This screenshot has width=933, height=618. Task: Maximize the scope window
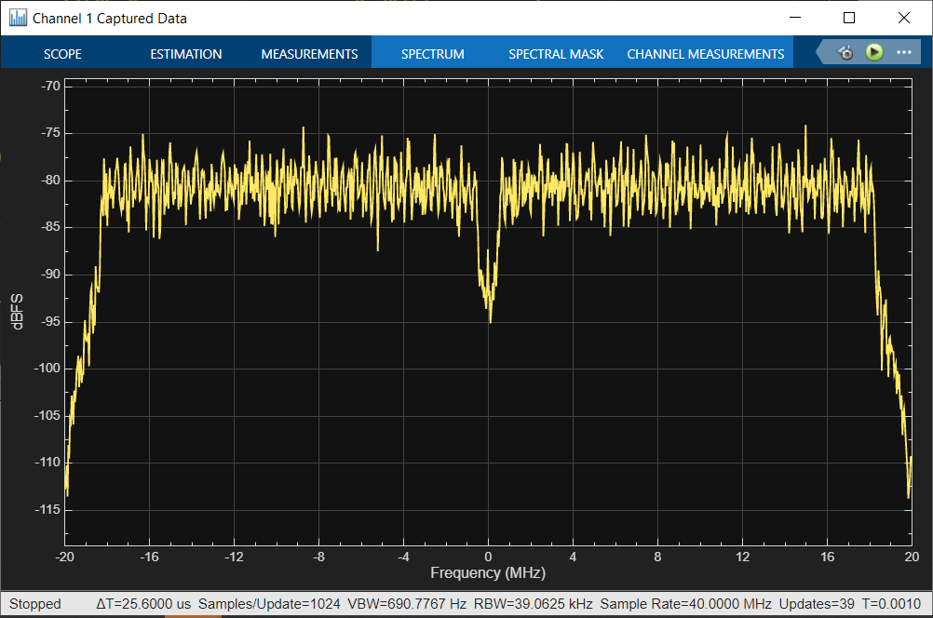[849, 18]
